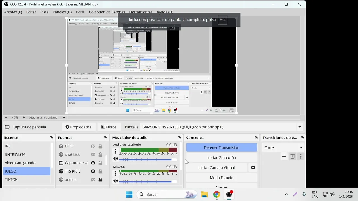Select the JUEGO scene
Screen dimensions: 358x201
(x=27, y=171)
